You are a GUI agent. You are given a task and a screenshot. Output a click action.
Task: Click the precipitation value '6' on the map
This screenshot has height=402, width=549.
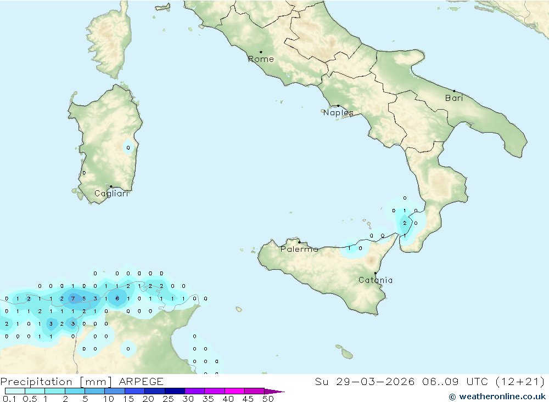pyautogui.click(x=117, y=298)
